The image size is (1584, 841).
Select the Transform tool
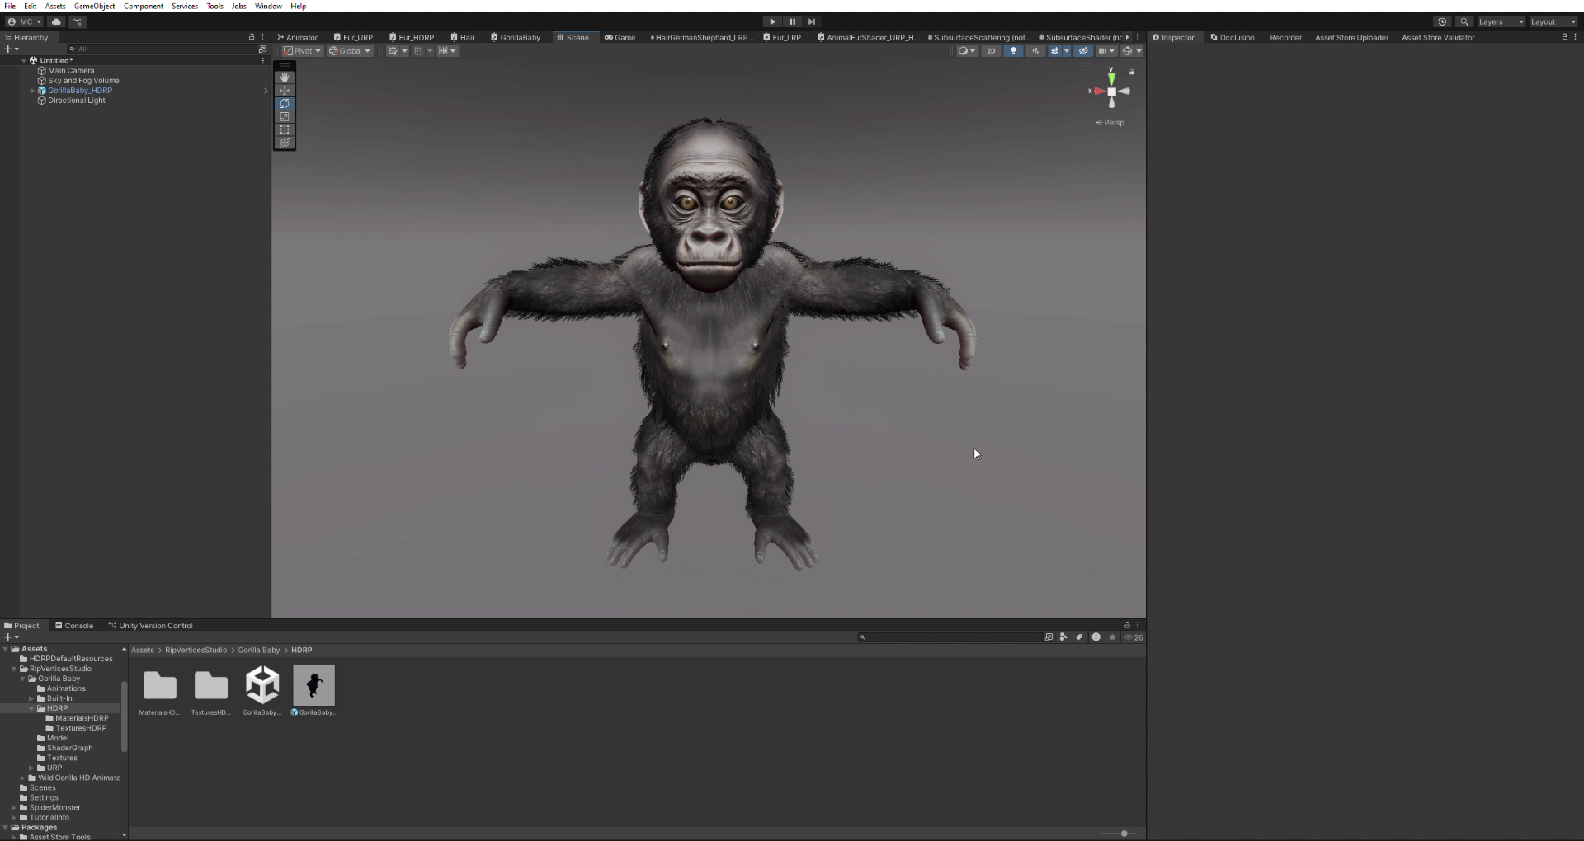tap(285, 143)
